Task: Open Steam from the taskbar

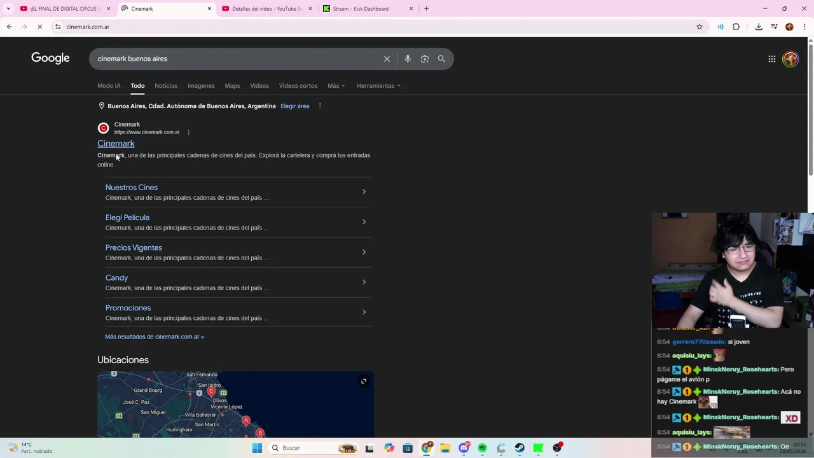Action: click(x=520, y=448)
